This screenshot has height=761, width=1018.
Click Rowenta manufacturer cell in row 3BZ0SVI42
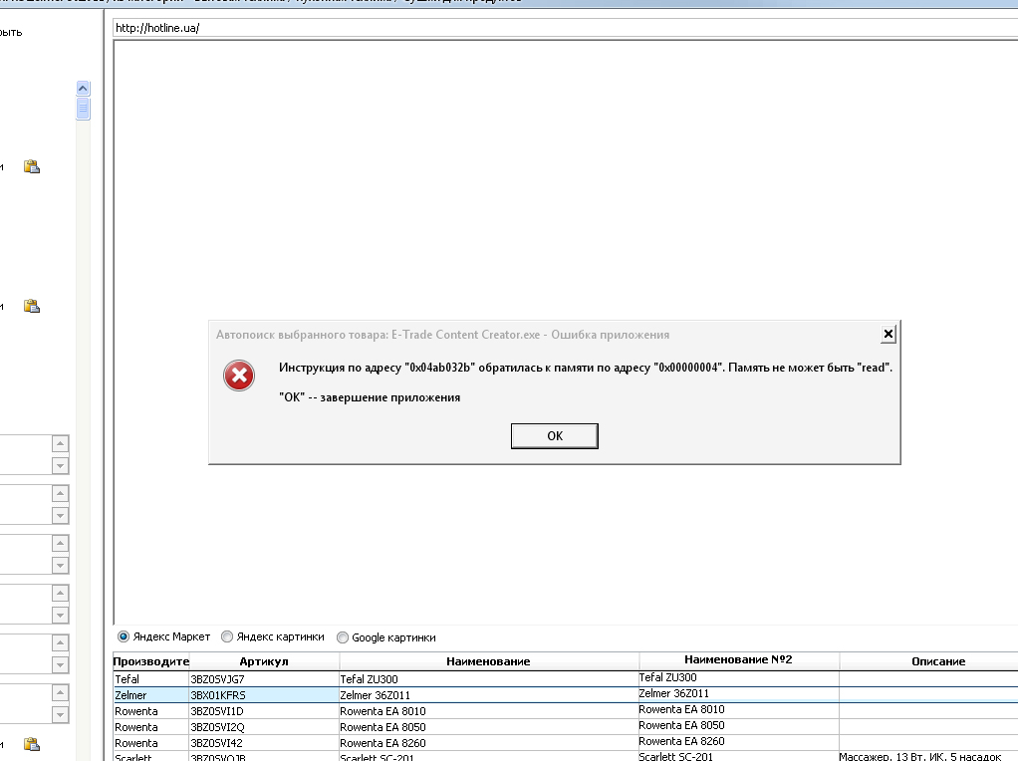click(x=151, y=743)
